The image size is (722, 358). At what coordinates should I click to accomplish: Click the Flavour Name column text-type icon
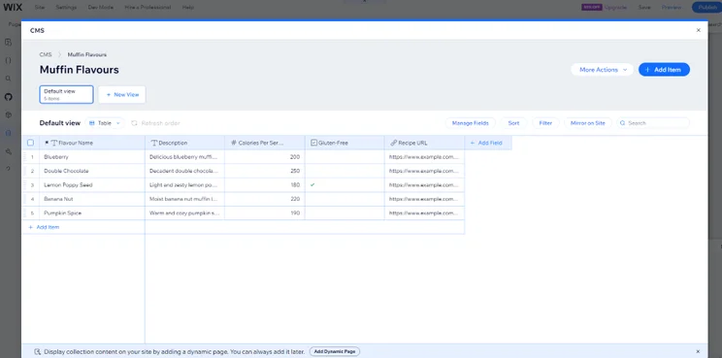54,144
